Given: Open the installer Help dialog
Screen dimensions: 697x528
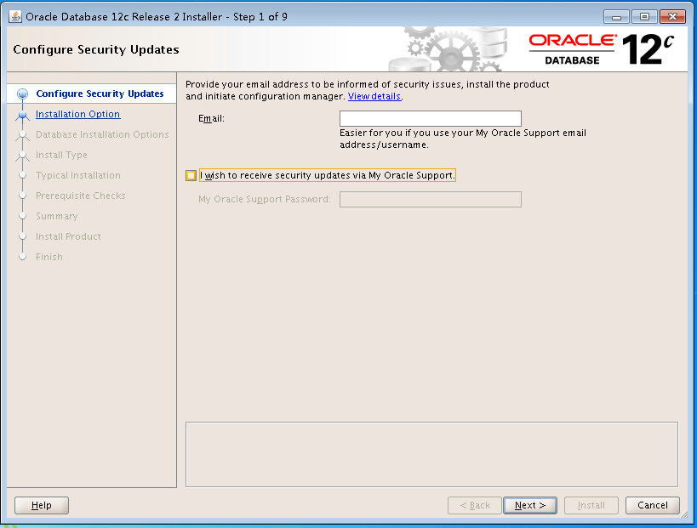Looking at the screenshot, I should [41, 505].
